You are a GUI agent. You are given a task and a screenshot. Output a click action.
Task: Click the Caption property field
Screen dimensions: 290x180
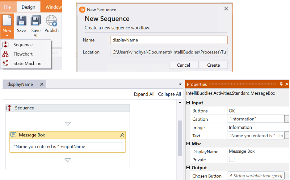tap(256, 119)
